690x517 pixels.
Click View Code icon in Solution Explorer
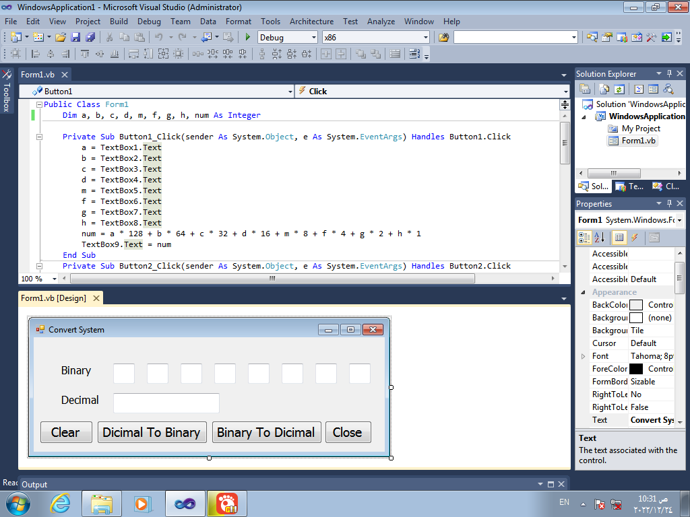click(638, 89)
